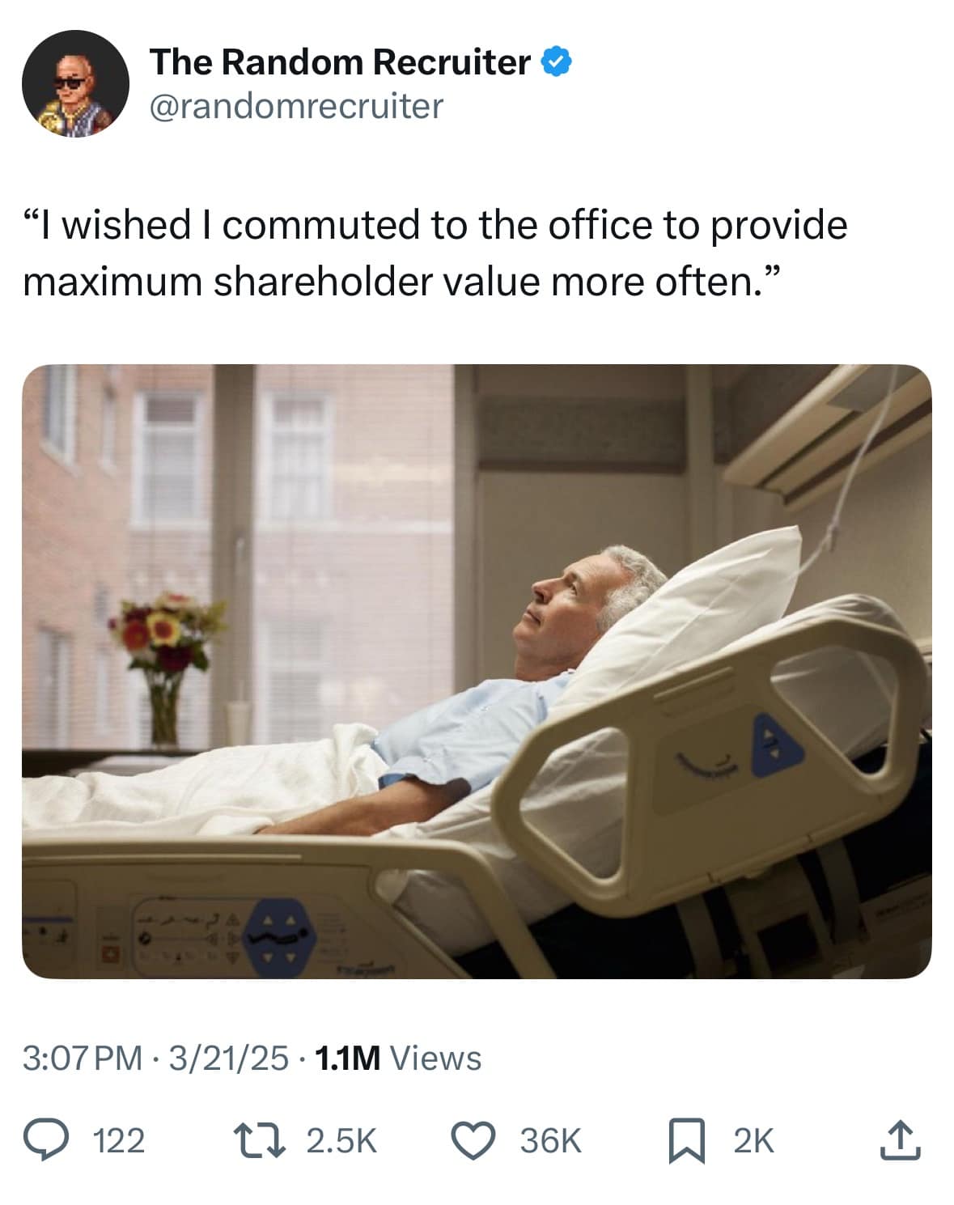View the 1.1M Views analytics
Viewport: 954px width, 1205px height.
[396, 1058]
